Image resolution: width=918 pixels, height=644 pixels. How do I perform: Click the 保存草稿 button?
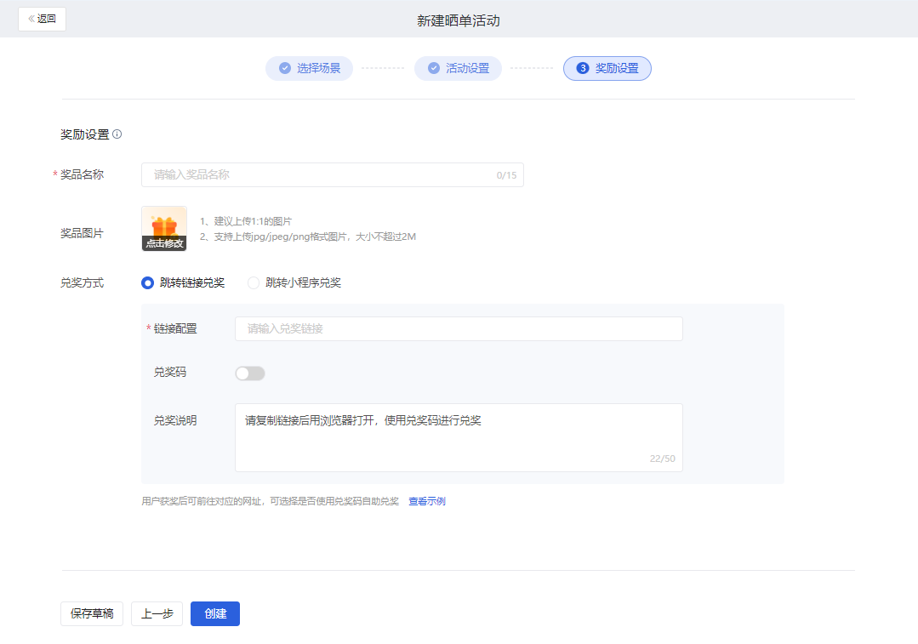pos(92,613)
